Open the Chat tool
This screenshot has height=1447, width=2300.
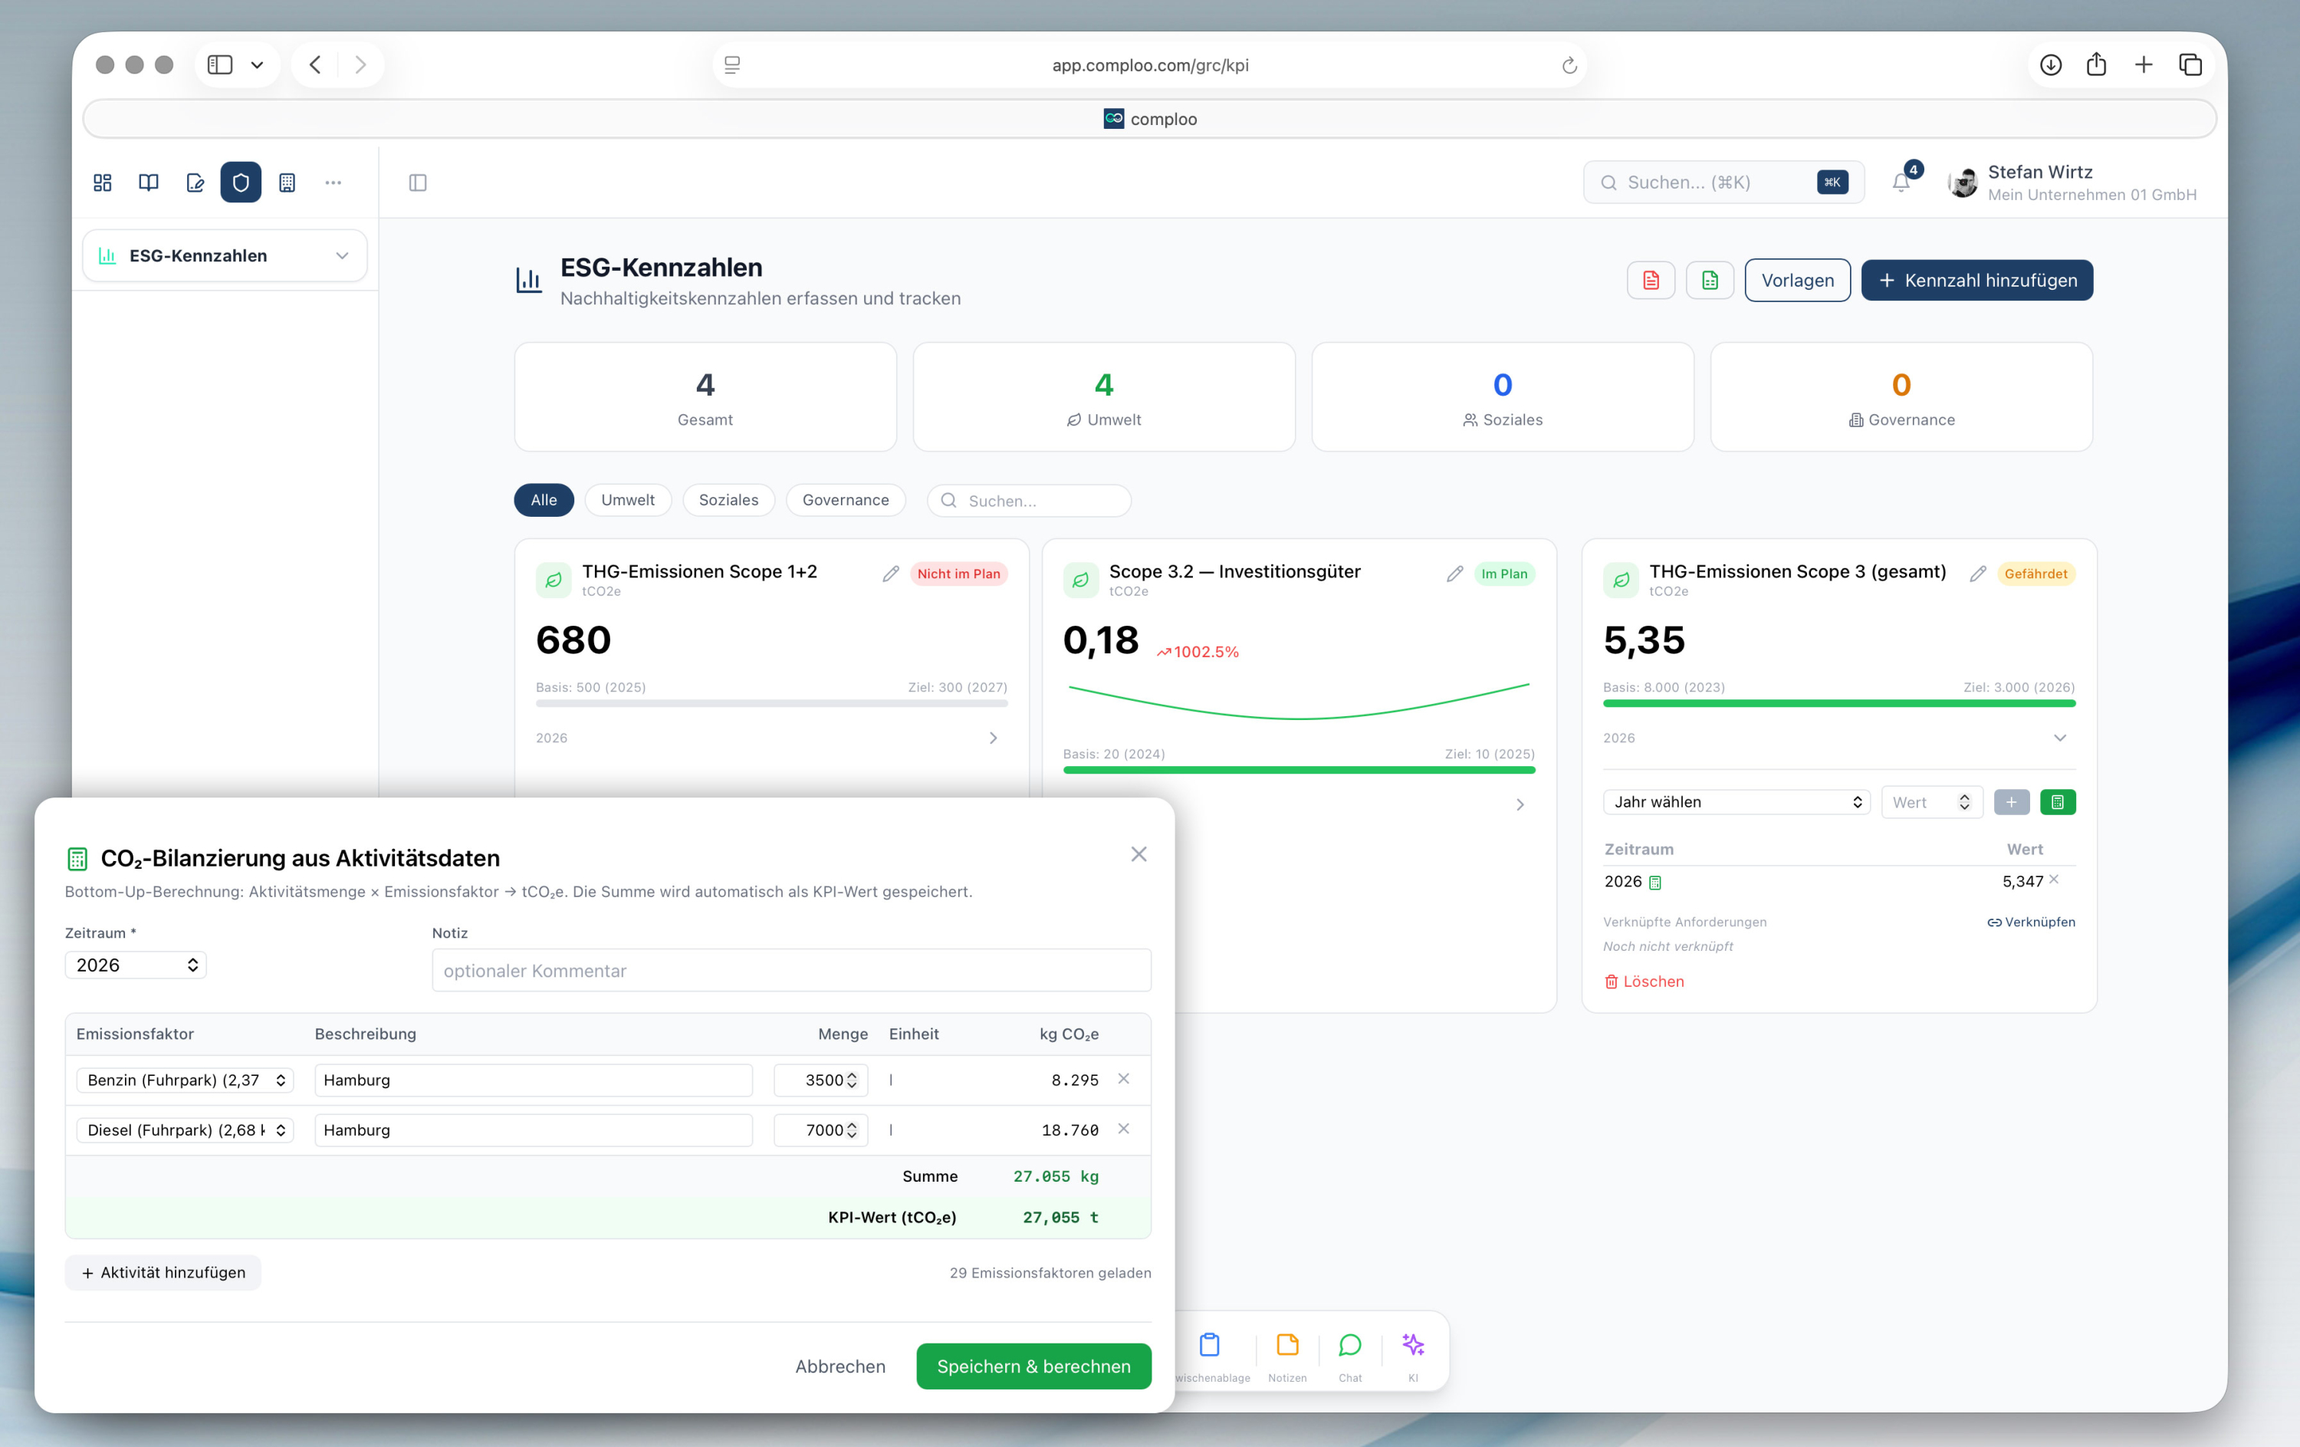tap(1351, 1354)
